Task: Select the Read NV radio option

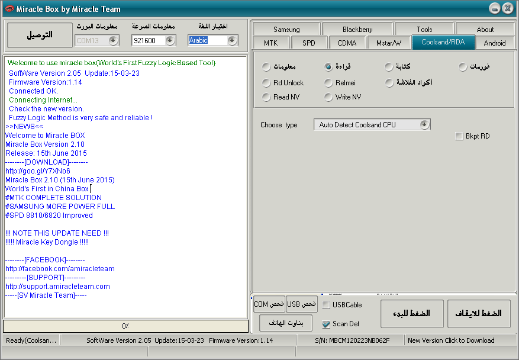Action: tap(281, 97)
